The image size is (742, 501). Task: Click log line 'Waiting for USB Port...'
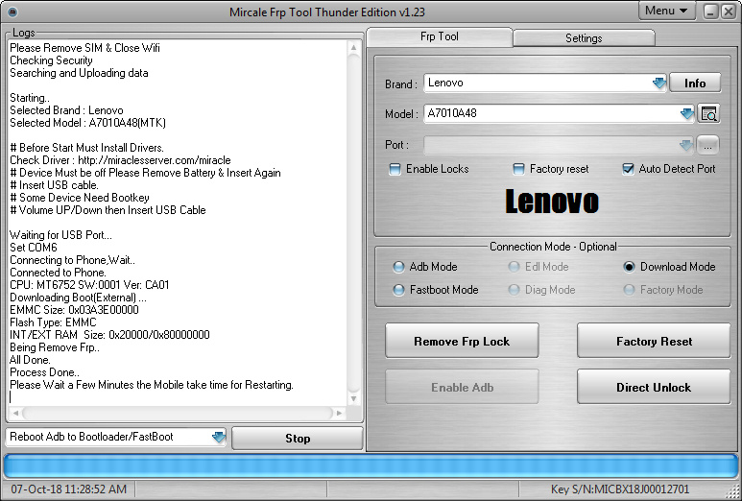[x=60, y=235]
